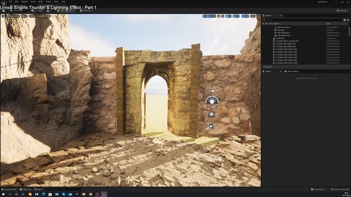Open the quick add content icon
Image resolution: width=351 pixels, height=197 pixels.
tap(33, 11)
